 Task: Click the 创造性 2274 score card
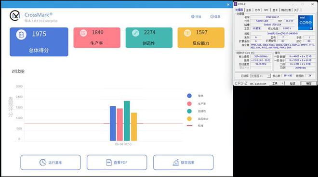(149, 38)
